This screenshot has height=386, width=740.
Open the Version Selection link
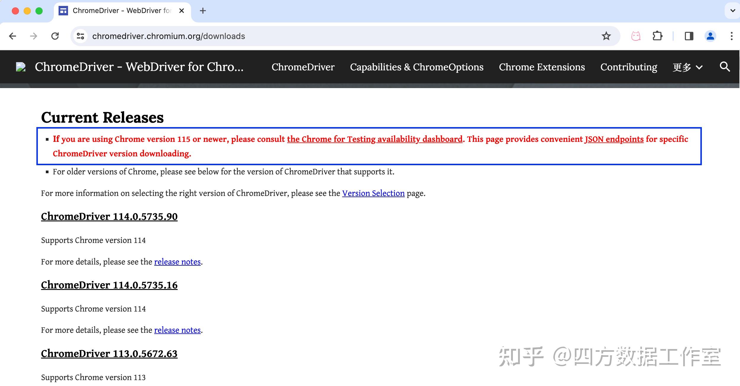(373, 193)
